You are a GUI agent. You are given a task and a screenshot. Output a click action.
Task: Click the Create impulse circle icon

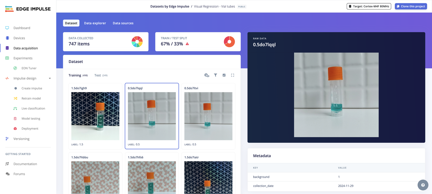(x=16, y=88)
